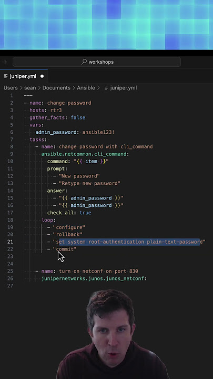Click the "answer:" key
Image resolution: width=213 pixels, height=379 pixels.
[57, 191]
